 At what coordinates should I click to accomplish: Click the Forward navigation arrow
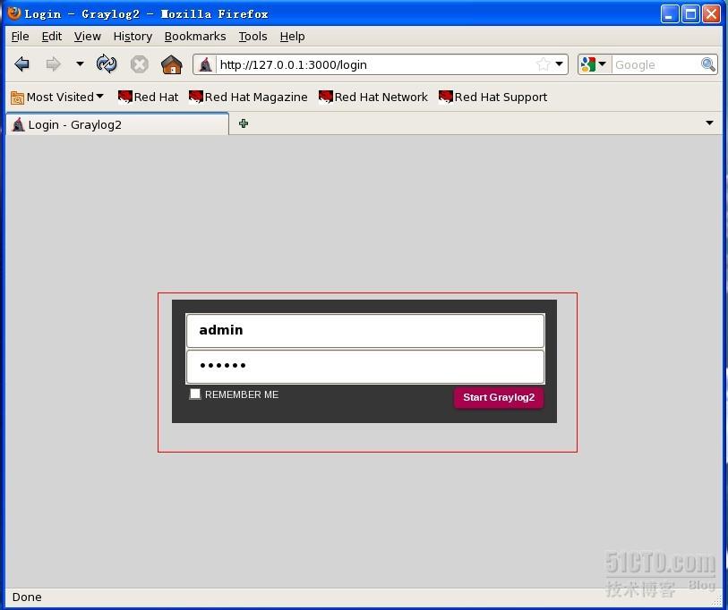point(54,64)
